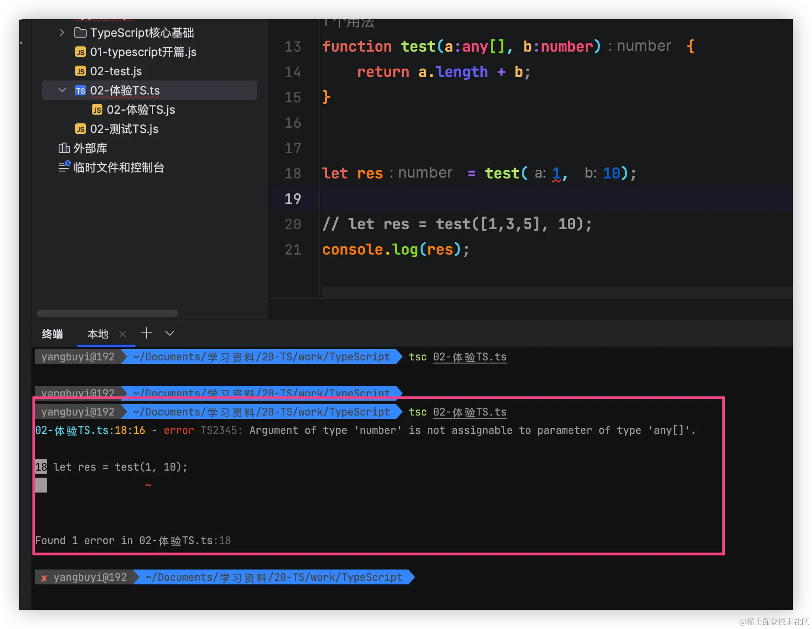Click the number return type hint on line 13
The image size is (812, 629).
tap(644, 46)
